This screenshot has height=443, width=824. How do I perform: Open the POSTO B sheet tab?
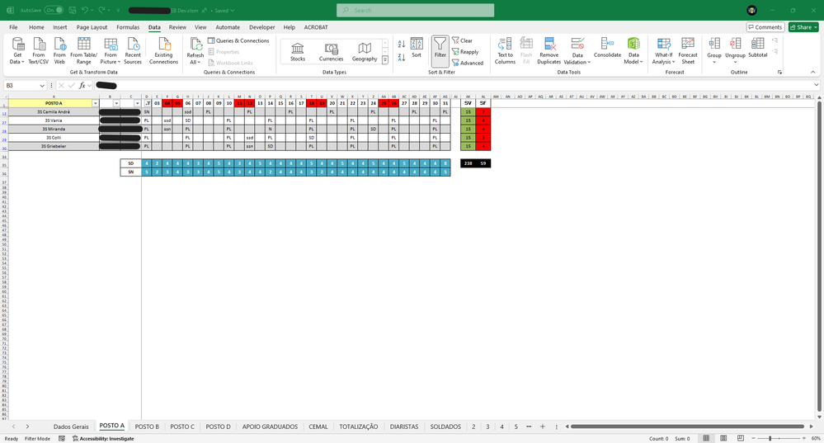(147, 427)
